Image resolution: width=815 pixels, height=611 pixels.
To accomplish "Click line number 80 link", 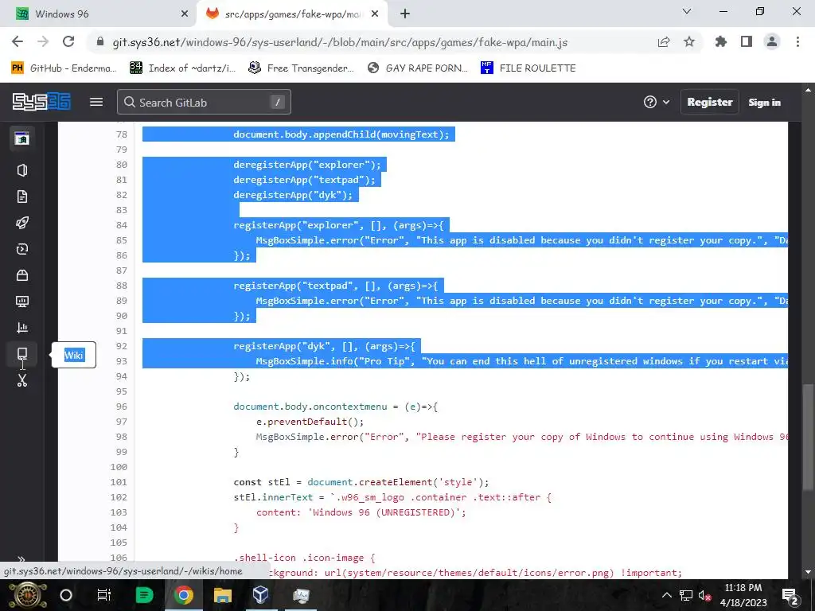I will coord(122,165).
